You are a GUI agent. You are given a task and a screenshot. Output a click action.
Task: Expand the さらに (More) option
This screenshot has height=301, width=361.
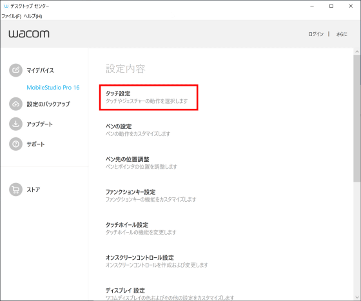[342, 34]
